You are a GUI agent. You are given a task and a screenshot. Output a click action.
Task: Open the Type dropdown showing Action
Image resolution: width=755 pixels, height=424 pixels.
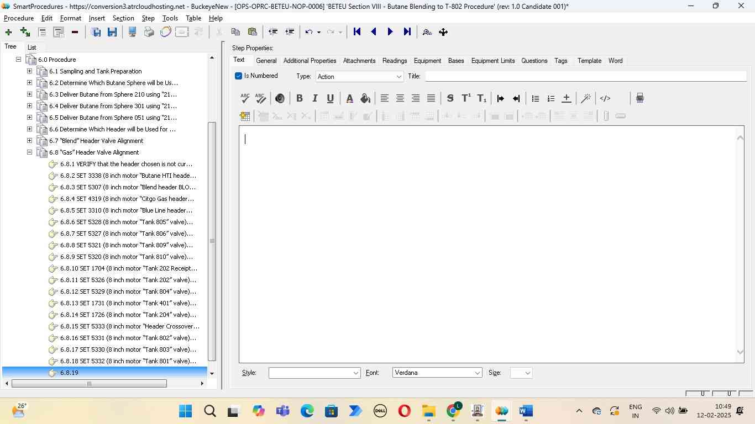360,77
